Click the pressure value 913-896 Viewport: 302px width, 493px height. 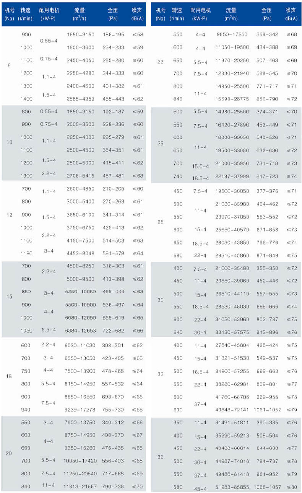(x=267, y=332)
